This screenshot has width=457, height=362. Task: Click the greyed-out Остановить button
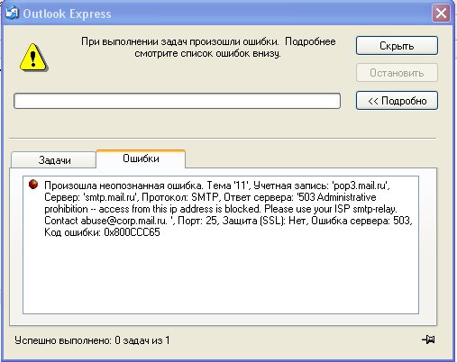[x=397, y=73]
